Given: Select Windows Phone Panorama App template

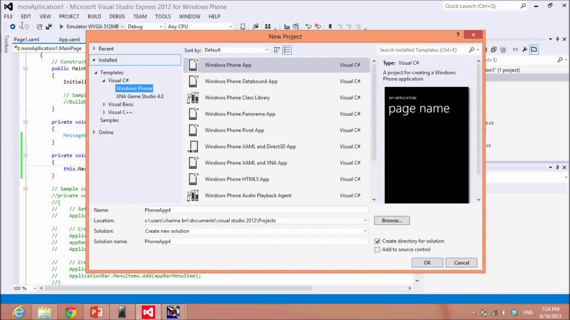Looking at the screenshot, I should [x=277, y=114].
